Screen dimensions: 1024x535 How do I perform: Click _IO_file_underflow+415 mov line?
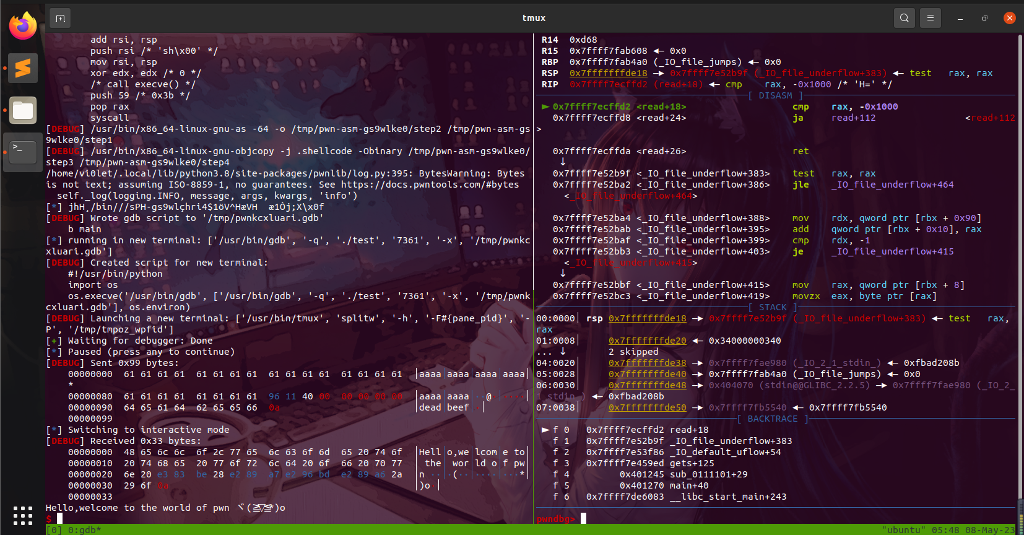click(758, 285)
